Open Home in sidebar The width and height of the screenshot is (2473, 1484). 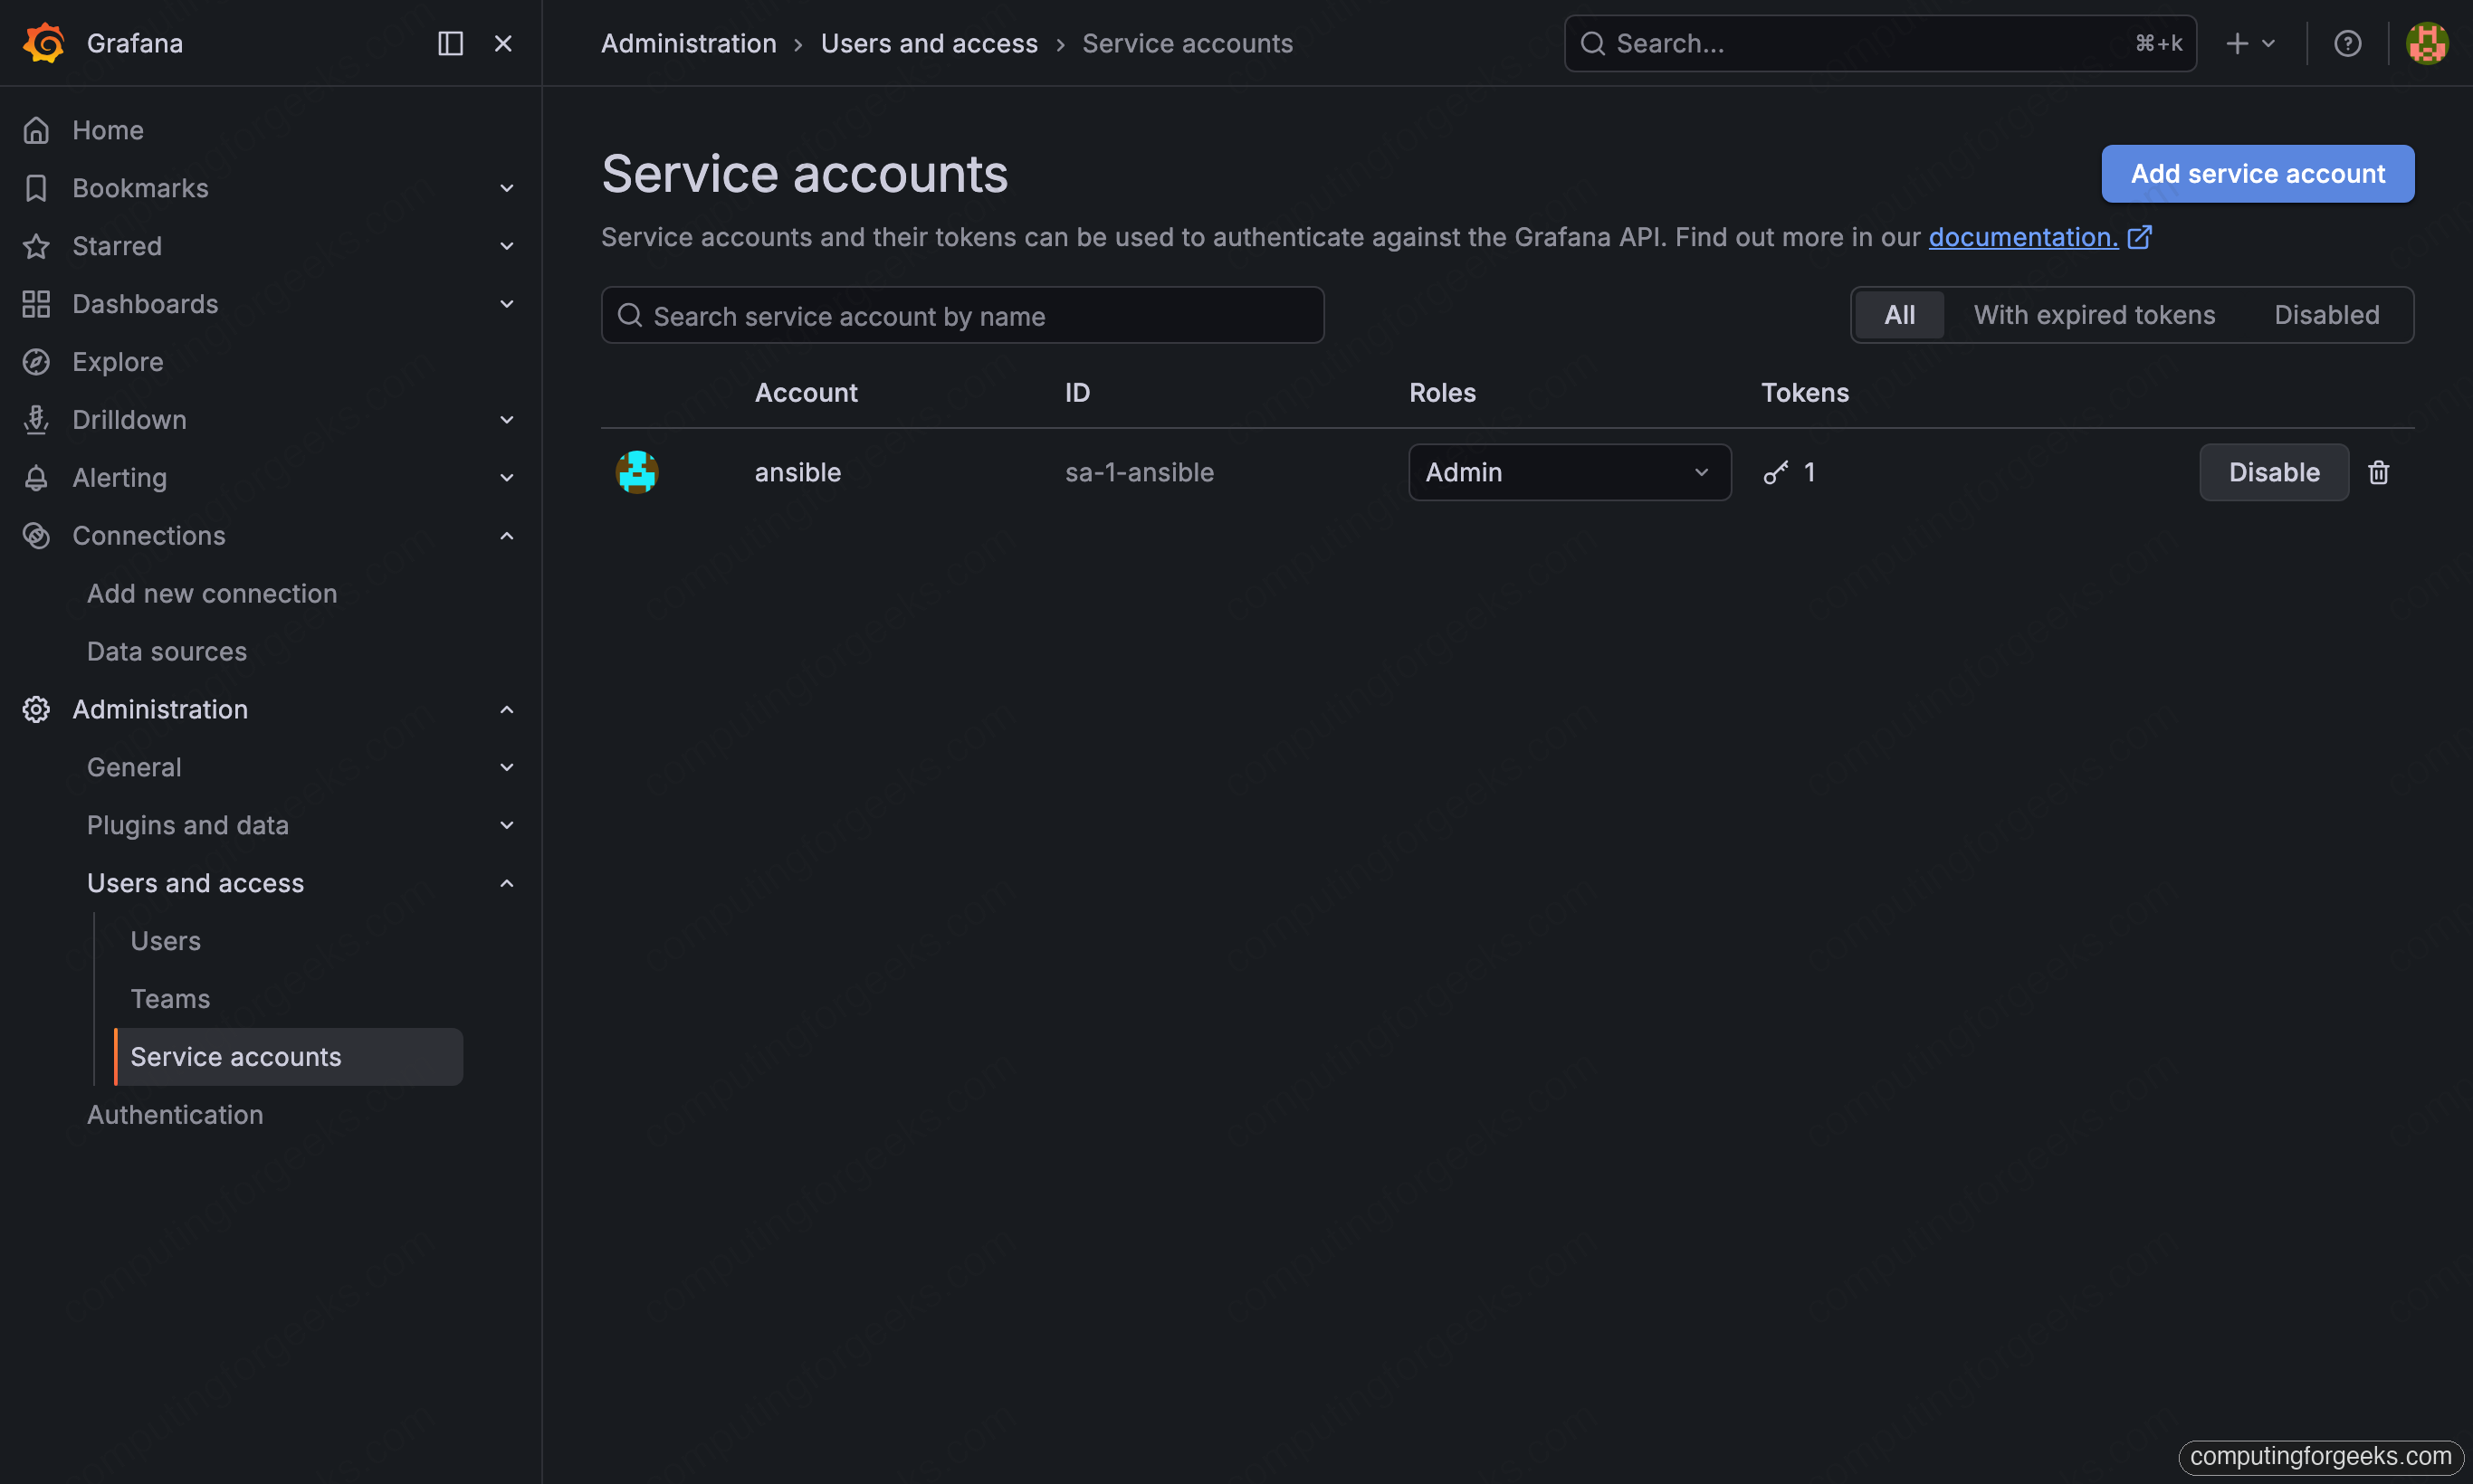pyautogui.click(x=108, y=130)
